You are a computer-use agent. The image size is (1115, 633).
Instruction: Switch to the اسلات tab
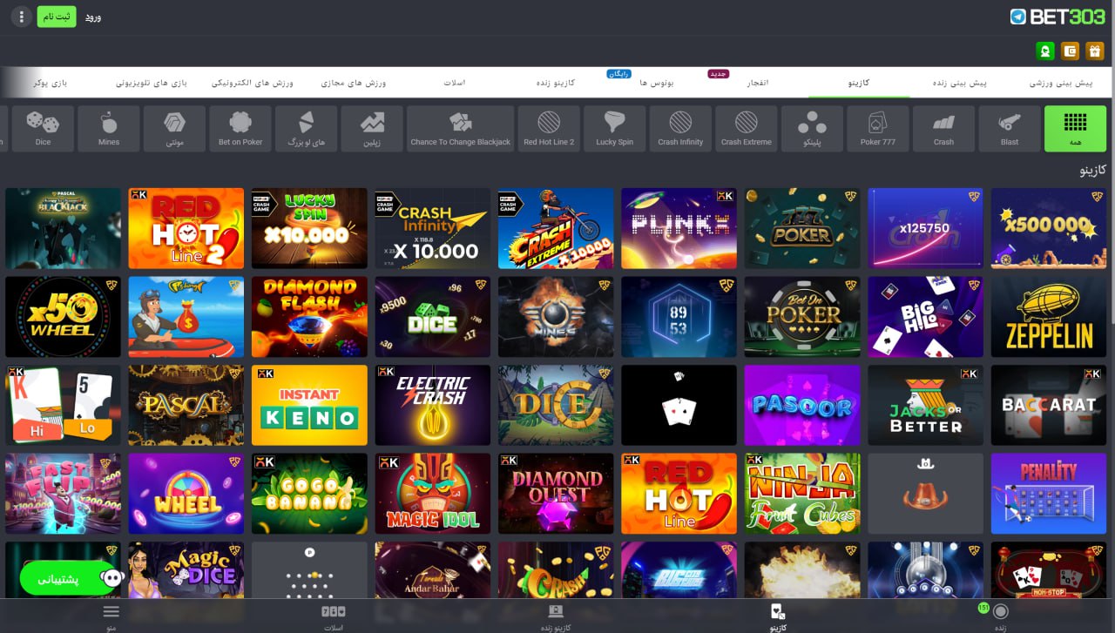(x=452, y=81)
